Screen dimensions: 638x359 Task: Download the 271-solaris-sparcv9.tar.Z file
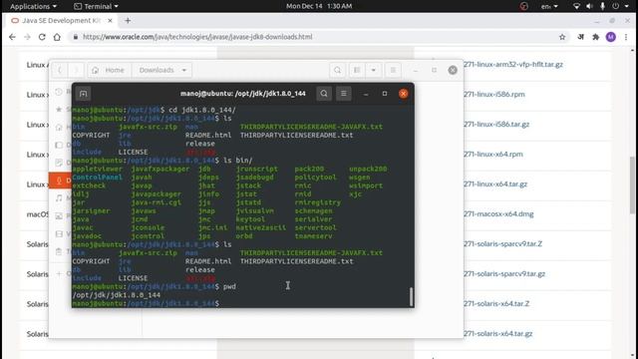pos(503,243)
